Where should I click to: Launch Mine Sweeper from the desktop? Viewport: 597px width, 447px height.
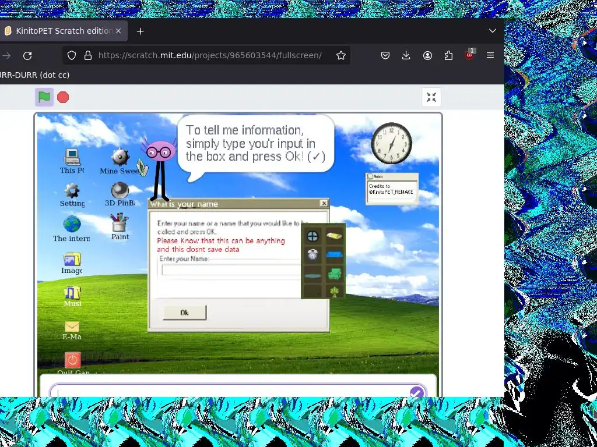[120, 162]
